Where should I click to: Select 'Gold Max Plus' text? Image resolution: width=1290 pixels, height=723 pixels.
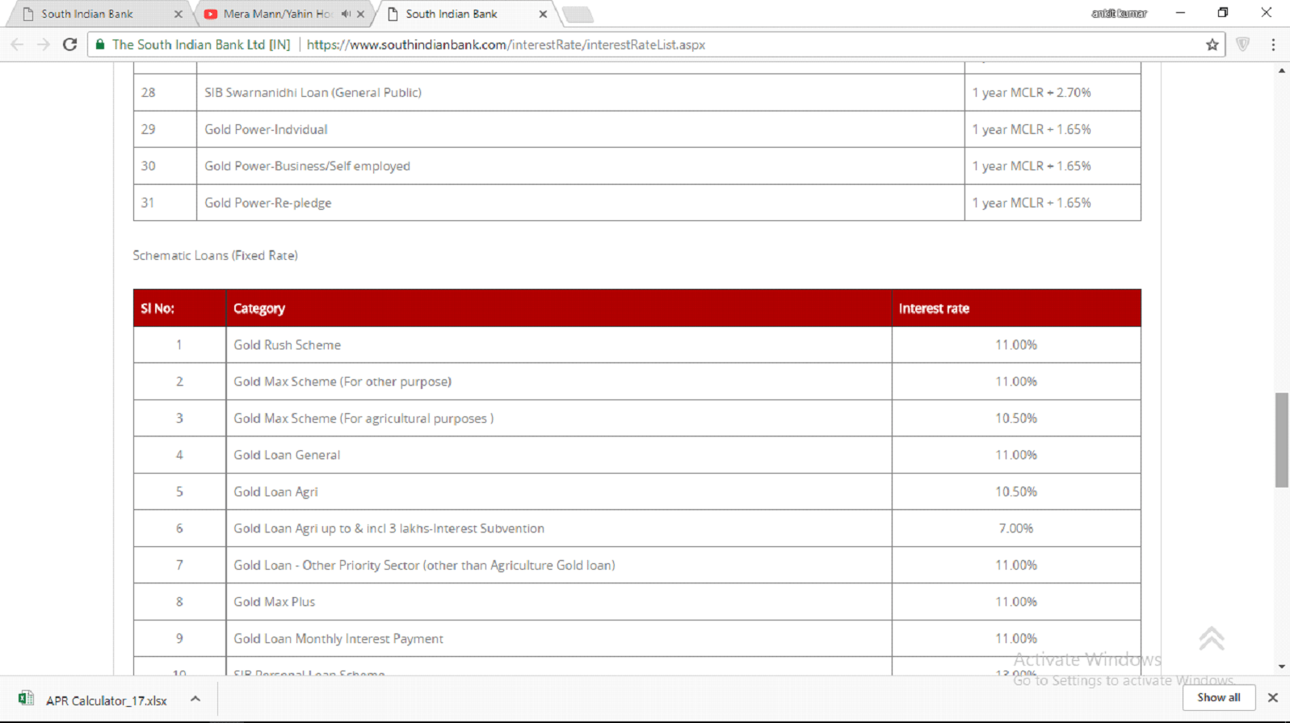(274, 602)
